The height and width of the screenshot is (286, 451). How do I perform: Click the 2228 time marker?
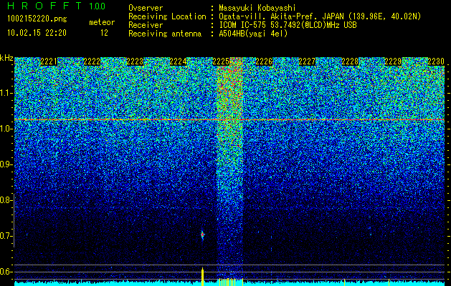tap(350, 61)
